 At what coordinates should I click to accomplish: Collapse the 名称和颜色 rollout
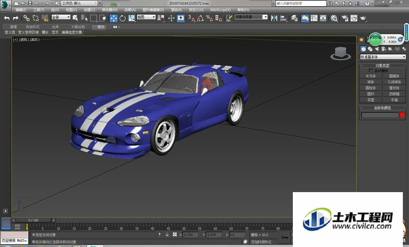tap(383, 108)
